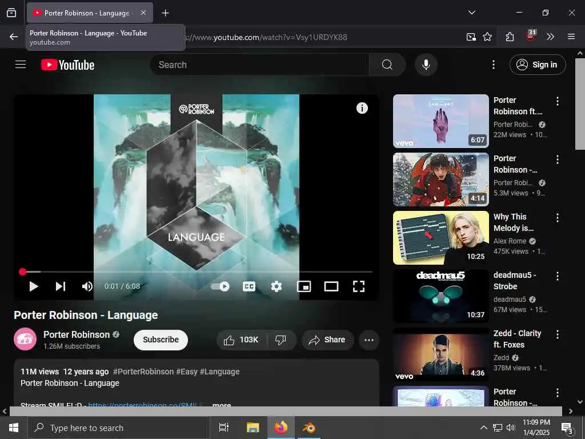Open more actions ellipsis under video
The image size is (585, 439).
(369, 340)
